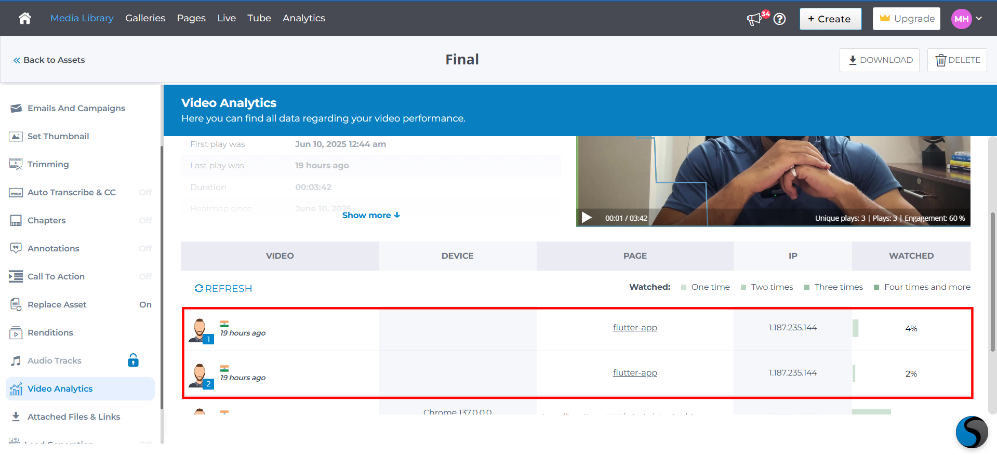
Task: Open the Pages menu
Action: click(x=191, y=18)
